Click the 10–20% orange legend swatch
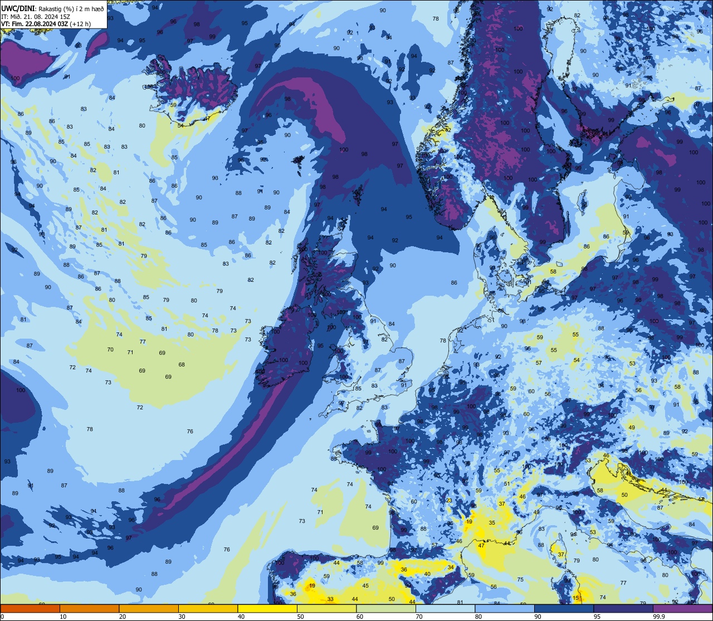713x621 pixels. [89, 609]
